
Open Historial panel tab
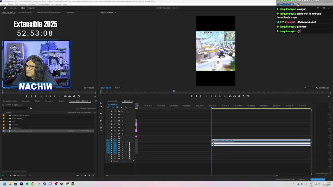click(x=61, y=101)
